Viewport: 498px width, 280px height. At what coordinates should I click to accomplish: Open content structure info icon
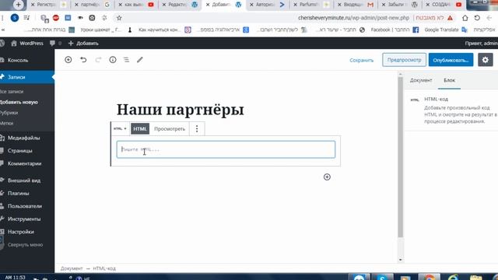[113, 60]
